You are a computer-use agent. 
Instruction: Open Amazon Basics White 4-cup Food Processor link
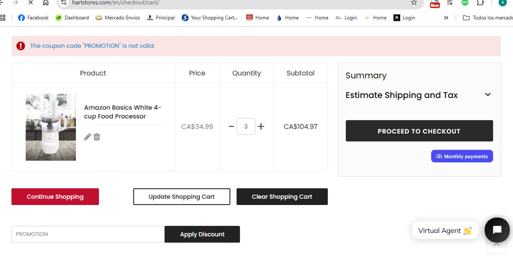[122, 112]
